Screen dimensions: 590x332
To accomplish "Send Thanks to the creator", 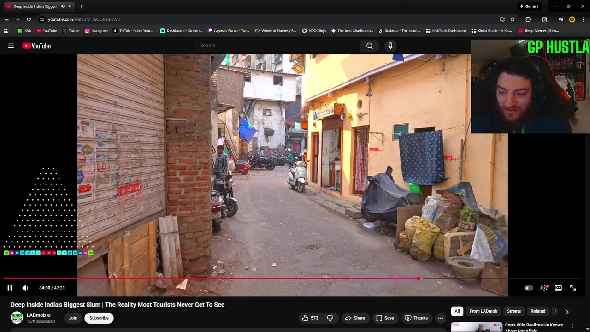I will (416, 318).
